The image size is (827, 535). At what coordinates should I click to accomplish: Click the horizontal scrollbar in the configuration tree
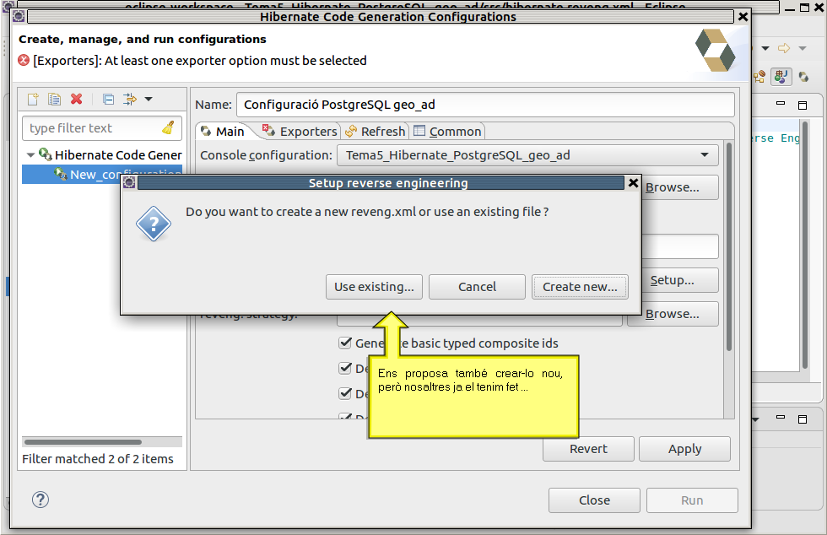(83, 442)
